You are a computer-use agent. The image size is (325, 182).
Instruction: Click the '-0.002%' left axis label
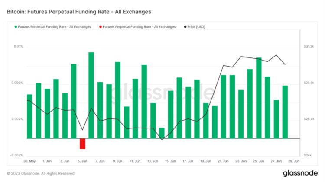16,155
